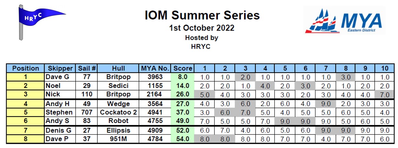Click the Position column header
This screenshot has width=398, height=148.
tap(26, 69)
